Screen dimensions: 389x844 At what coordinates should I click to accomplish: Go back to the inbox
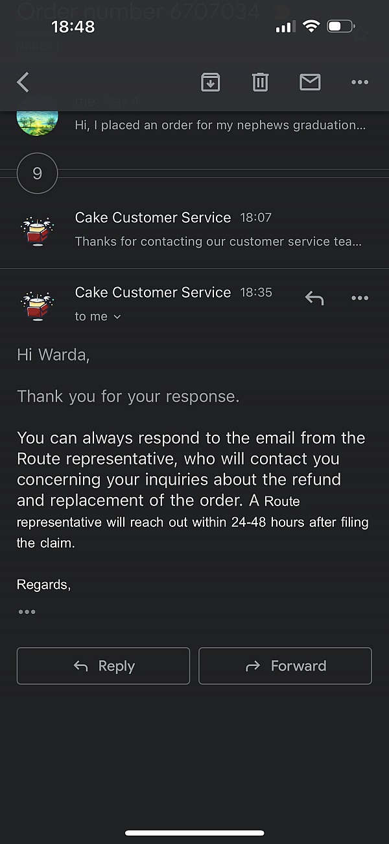[x=23, y=82]
